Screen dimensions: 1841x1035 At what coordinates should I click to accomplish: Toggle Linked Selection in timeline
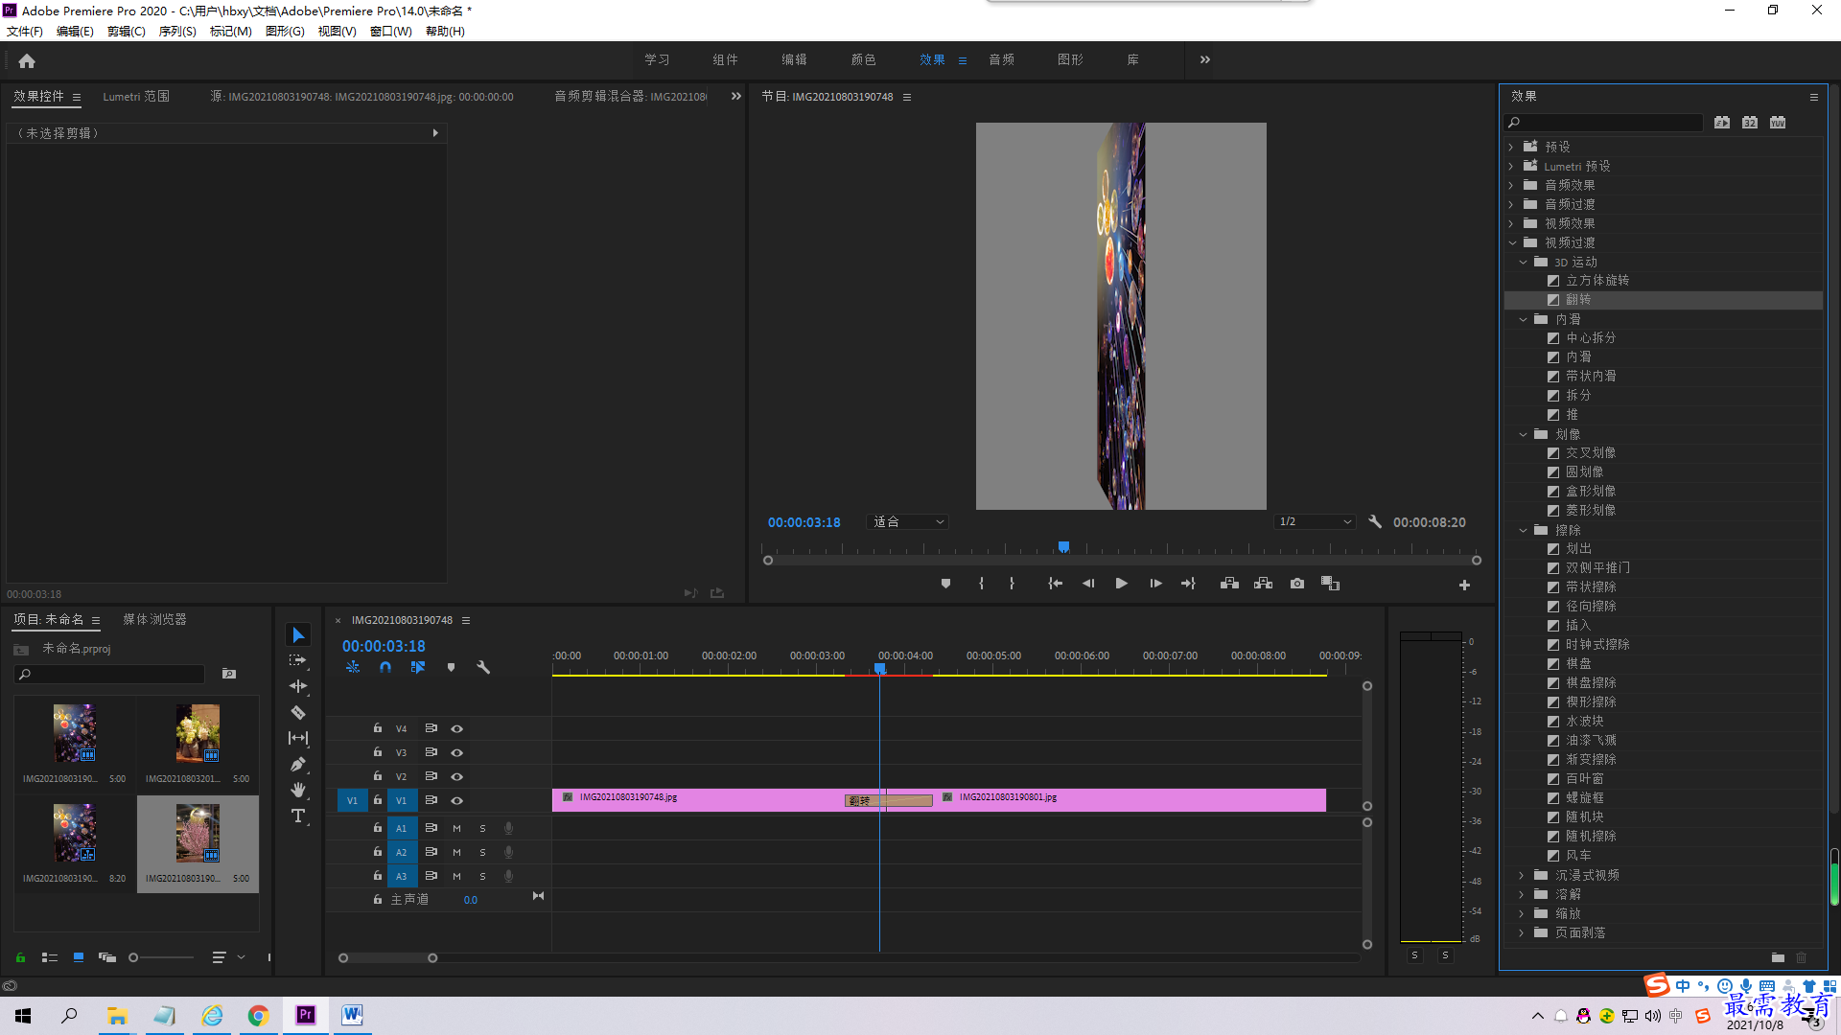point(418,667)
